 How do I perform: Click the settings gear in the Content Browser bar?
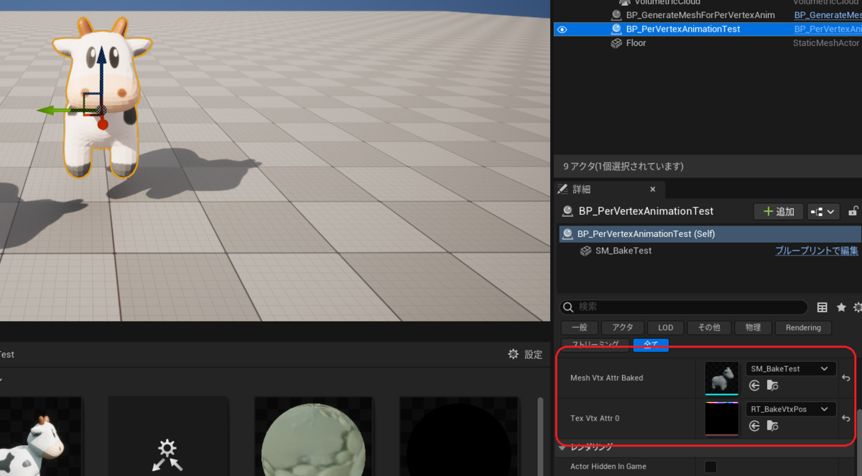(x=513, y=353)
